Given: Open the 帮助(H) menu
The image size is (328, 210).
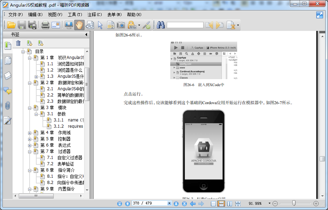Looking at the screenshot, I should 134,15.
